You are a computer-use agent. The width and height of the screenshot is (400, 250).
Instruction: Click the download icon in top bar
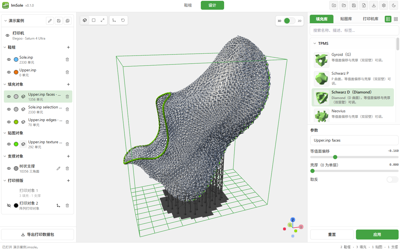[374, 5]
